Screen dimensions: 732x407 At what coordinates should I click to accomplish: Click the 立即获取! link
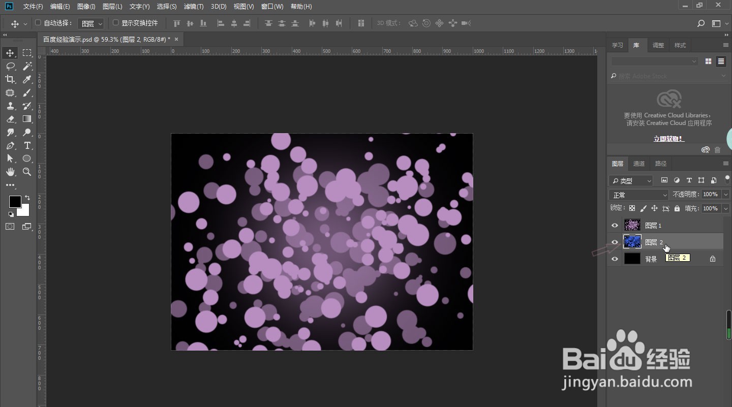pos(669,139)
